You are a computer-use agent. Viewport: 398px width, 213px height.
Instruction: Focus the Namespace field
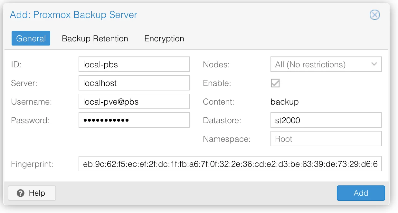click(326, 139)
